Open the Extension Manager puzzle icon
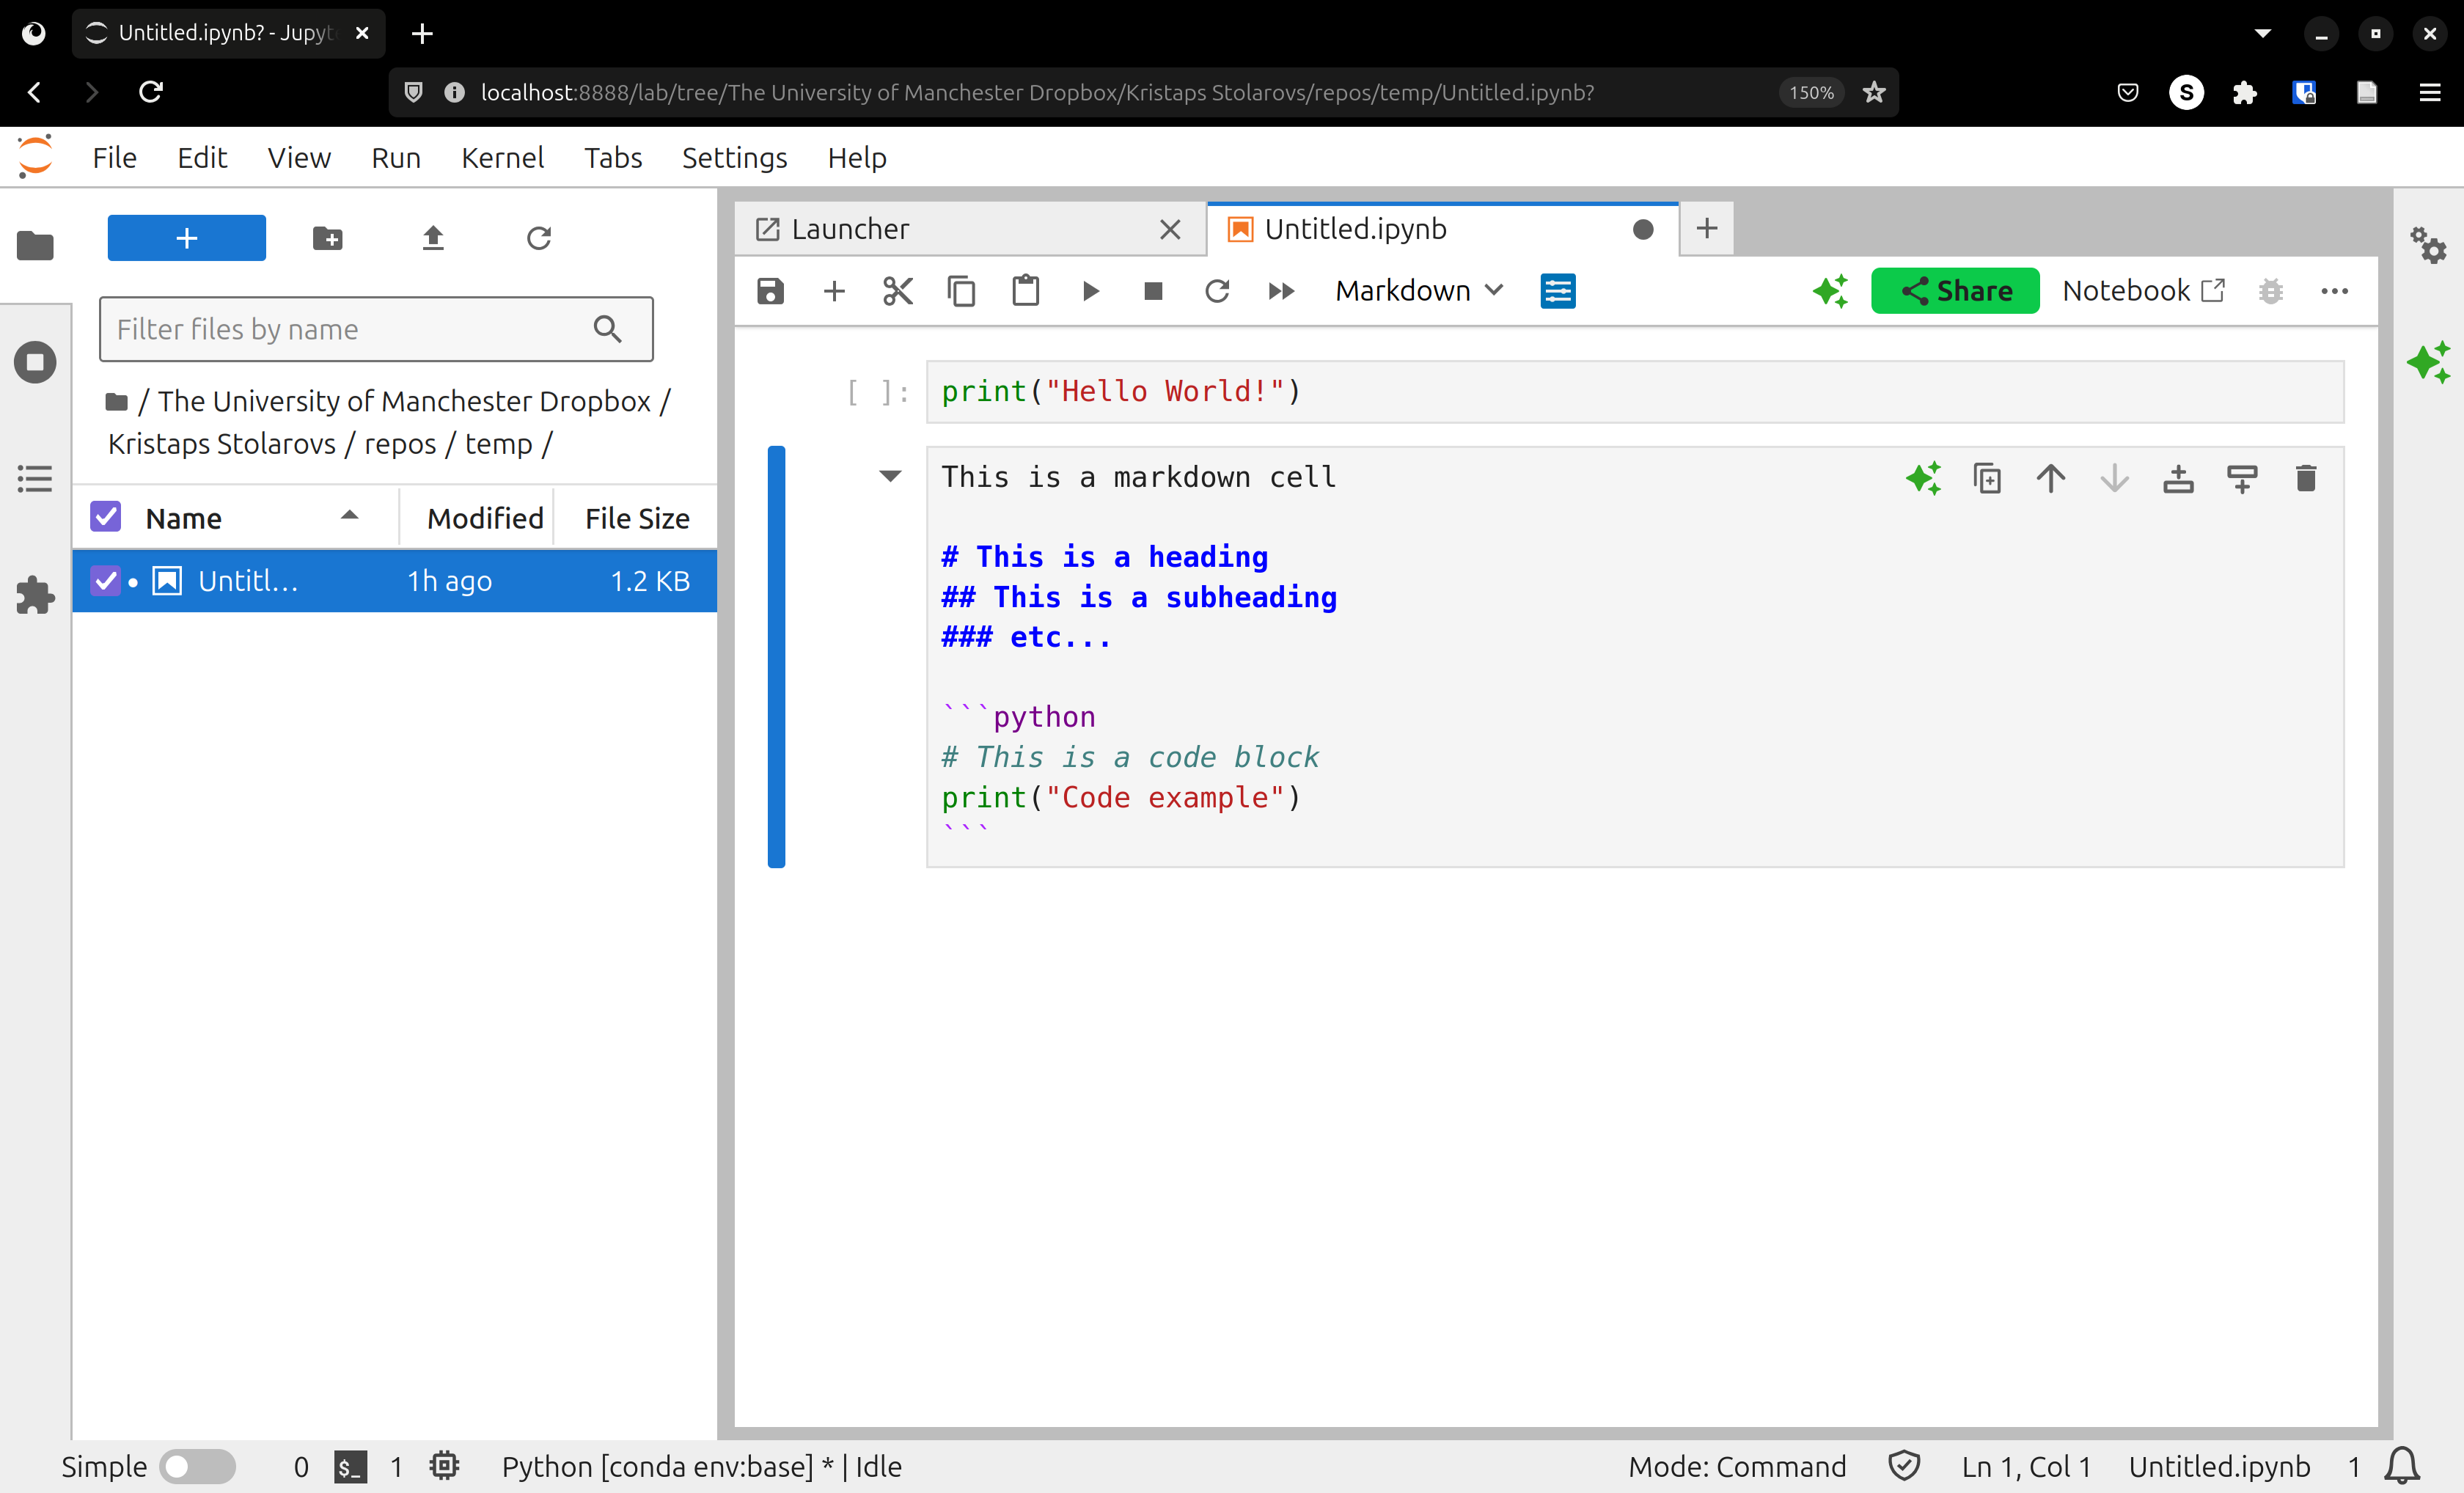The image size is (2464, 1493). (35, 595)
